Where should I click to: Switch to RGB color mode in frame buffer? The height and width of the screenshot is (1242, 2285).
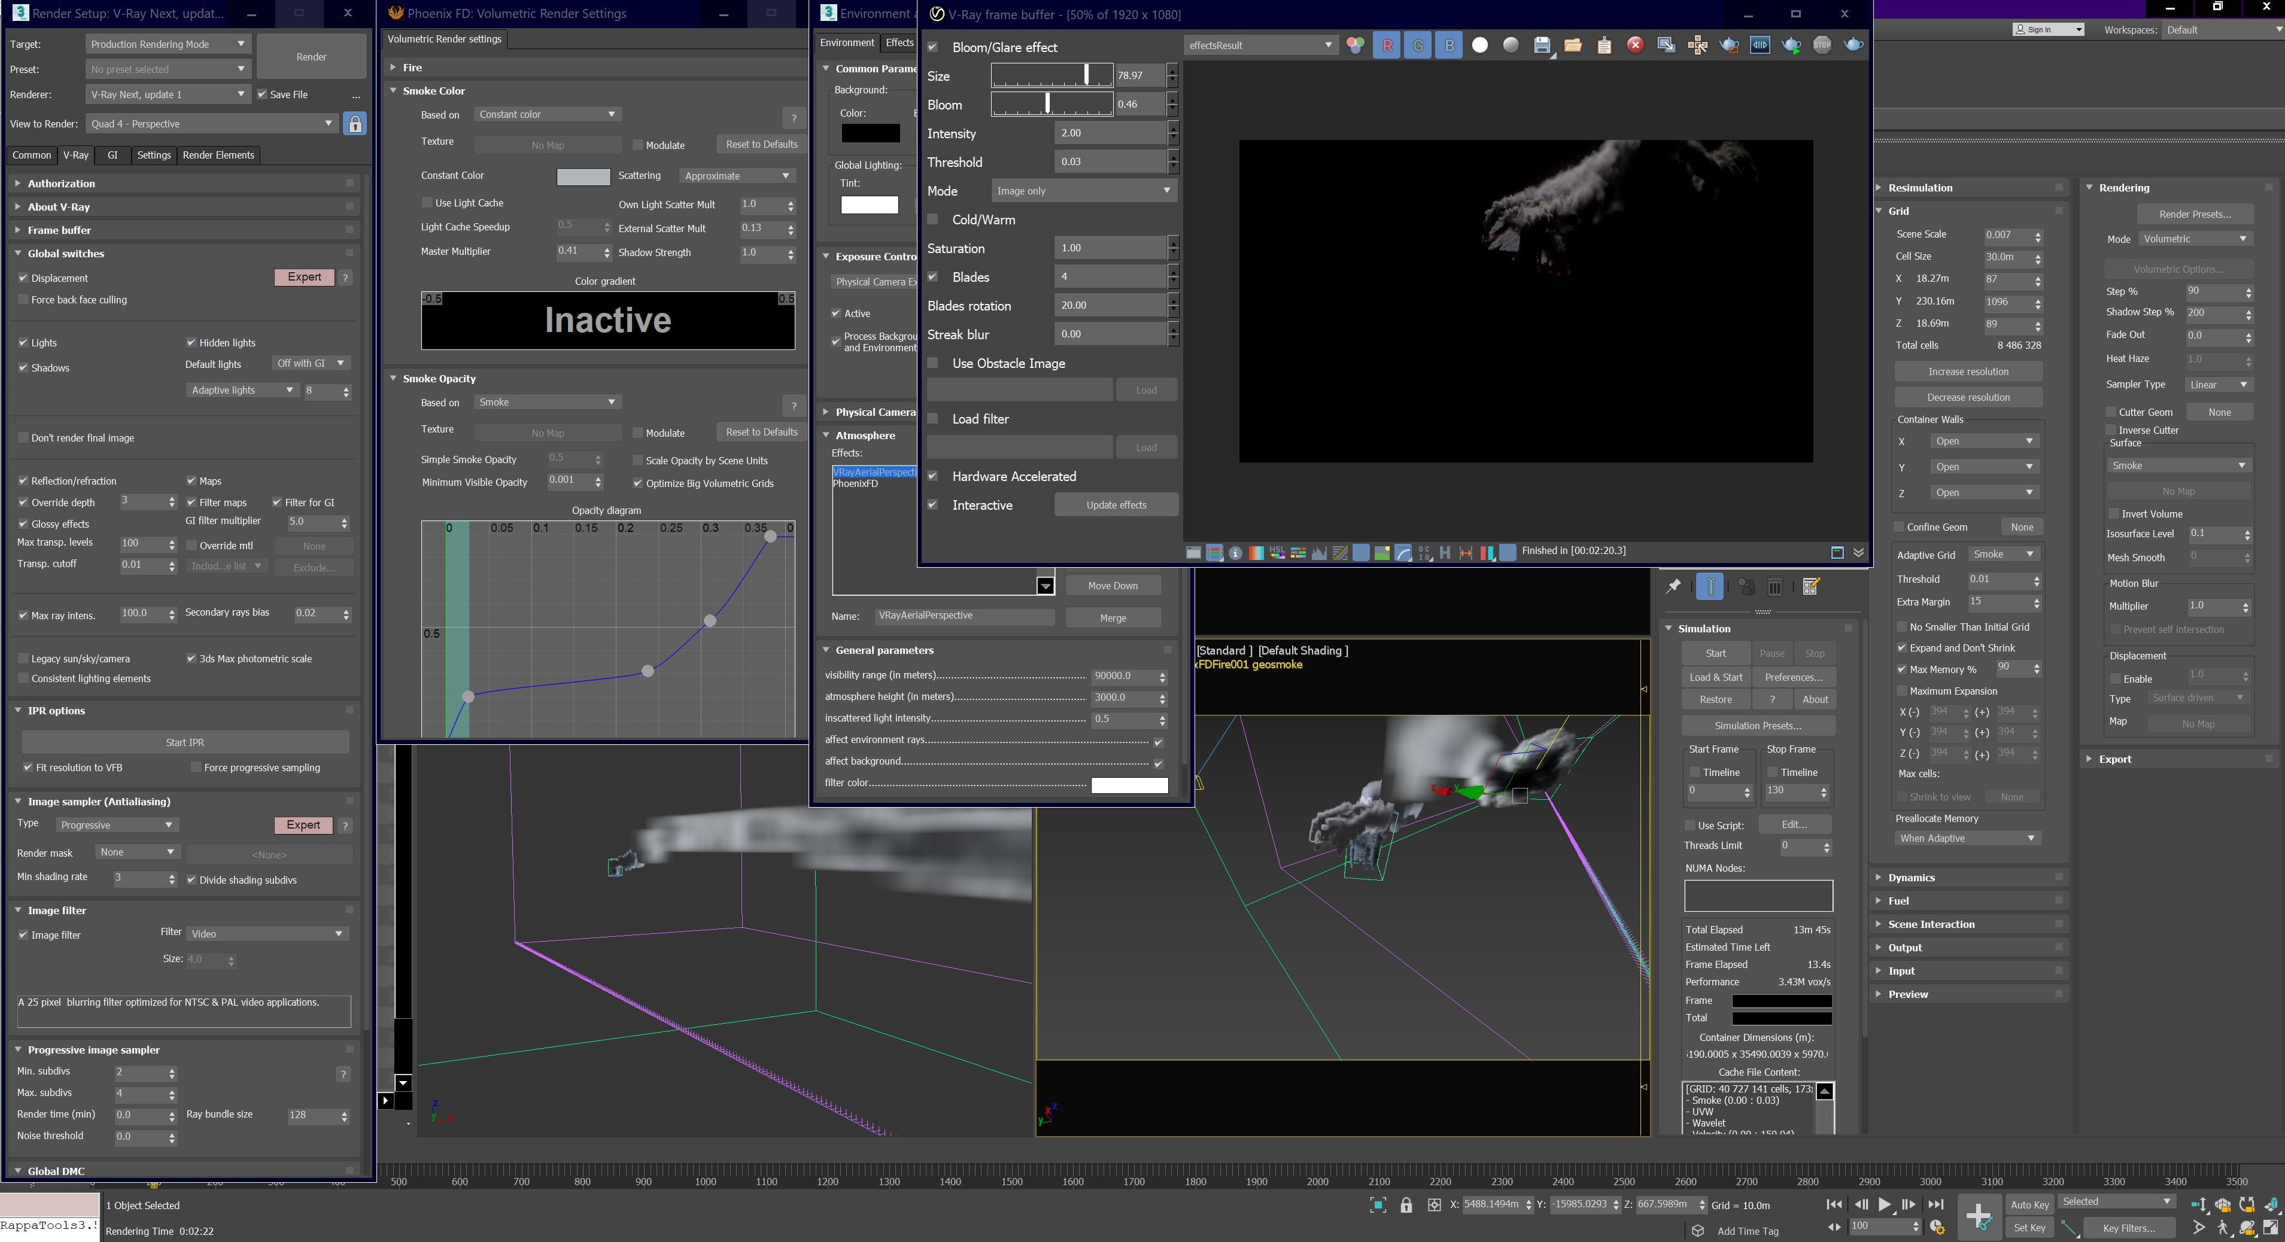[1356, 45]
